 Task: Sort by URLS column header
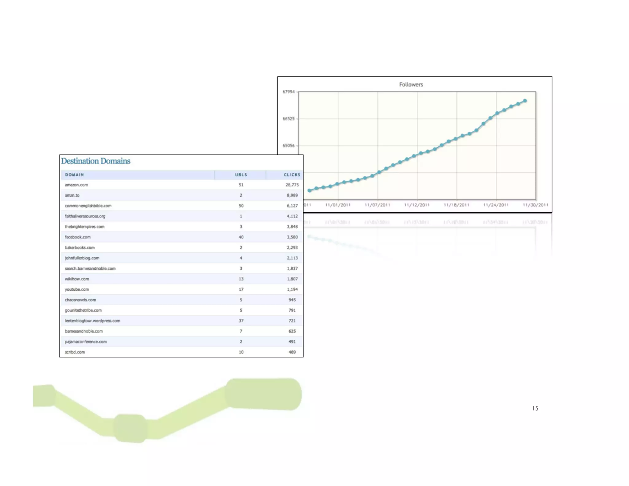pyautogui.click(x=241, y=174)
